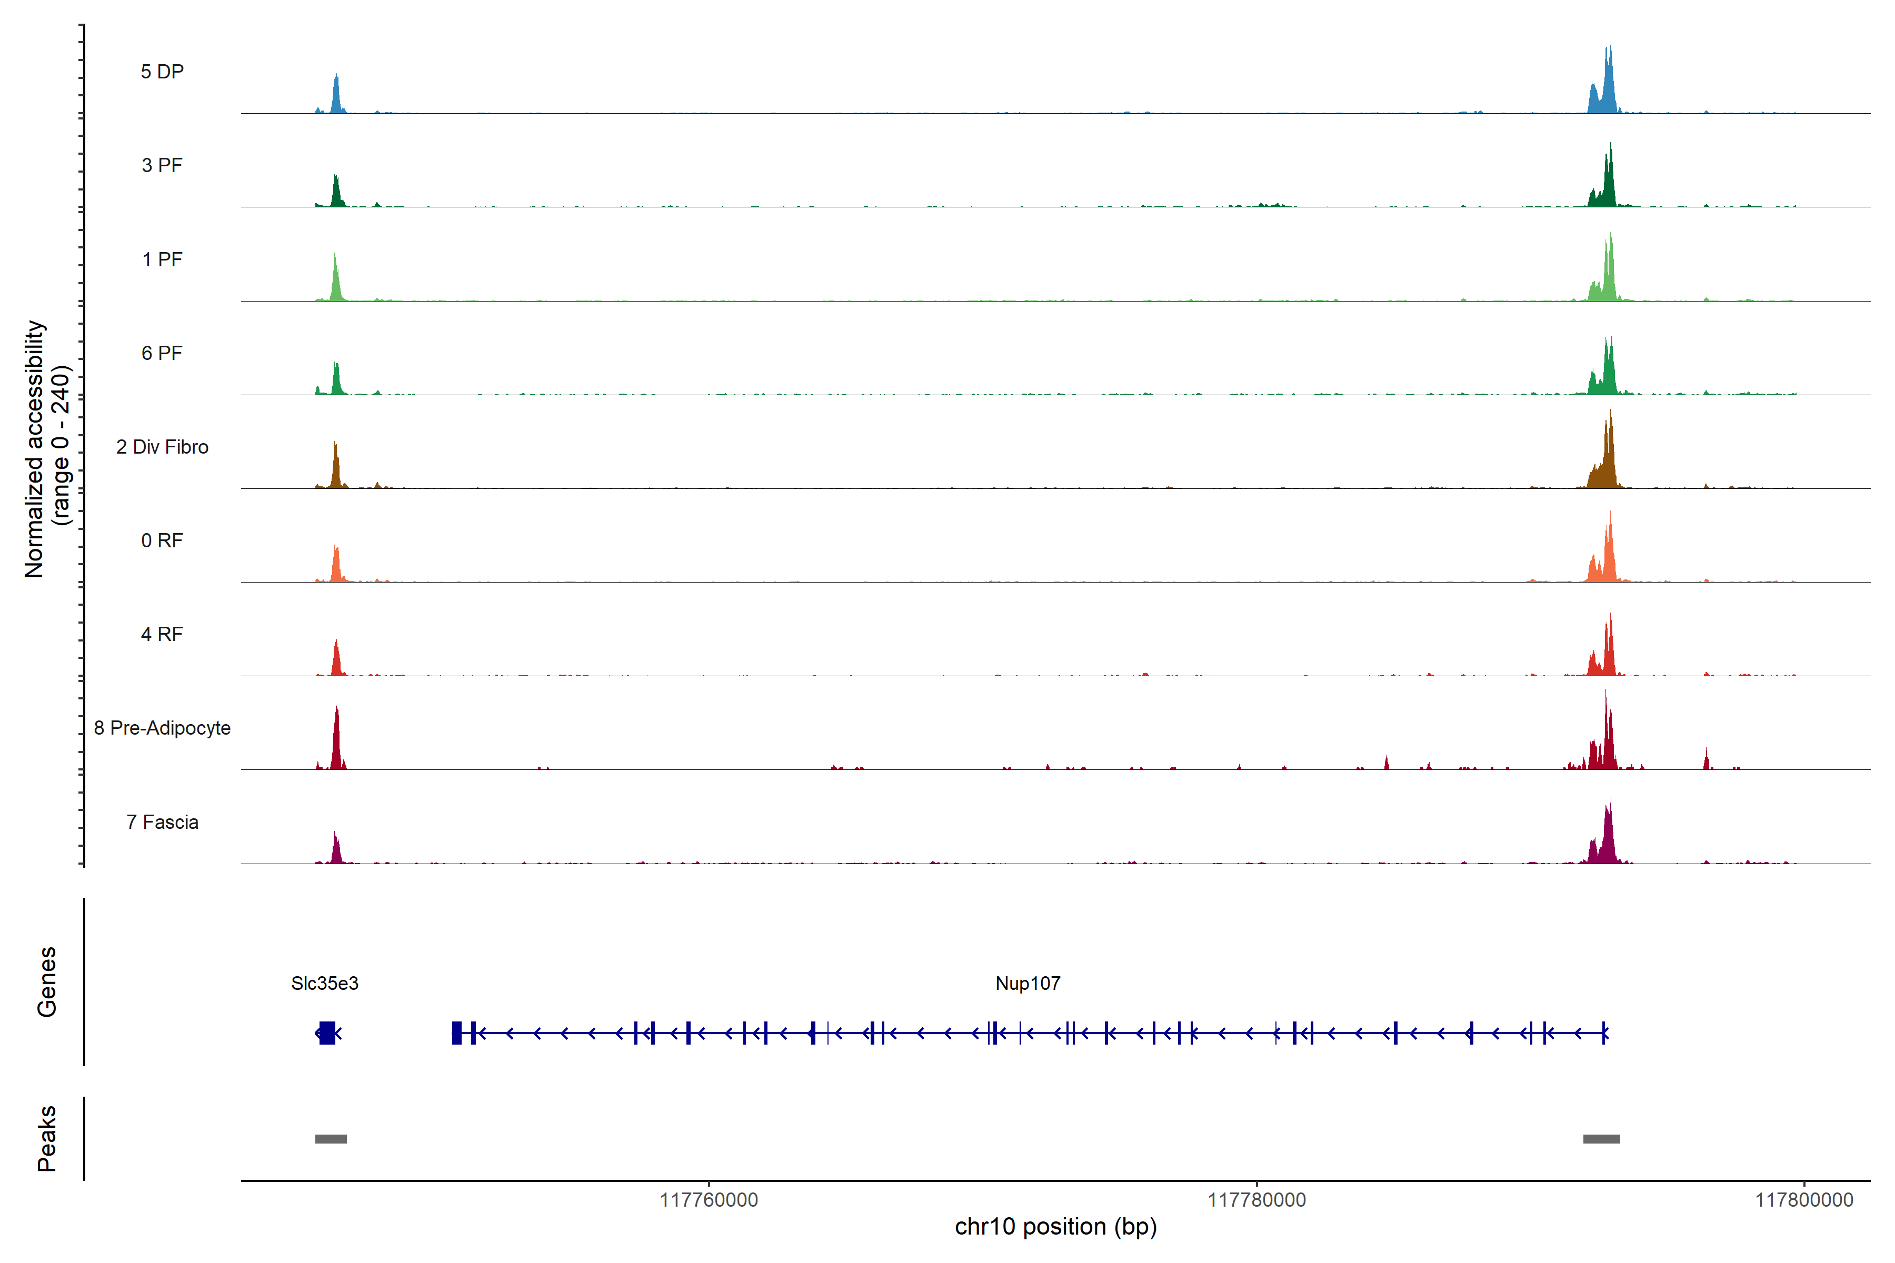Viewport: 1895px width, 1263px height.
Task: Click the 4 RF track label
Action: point(162,634)
